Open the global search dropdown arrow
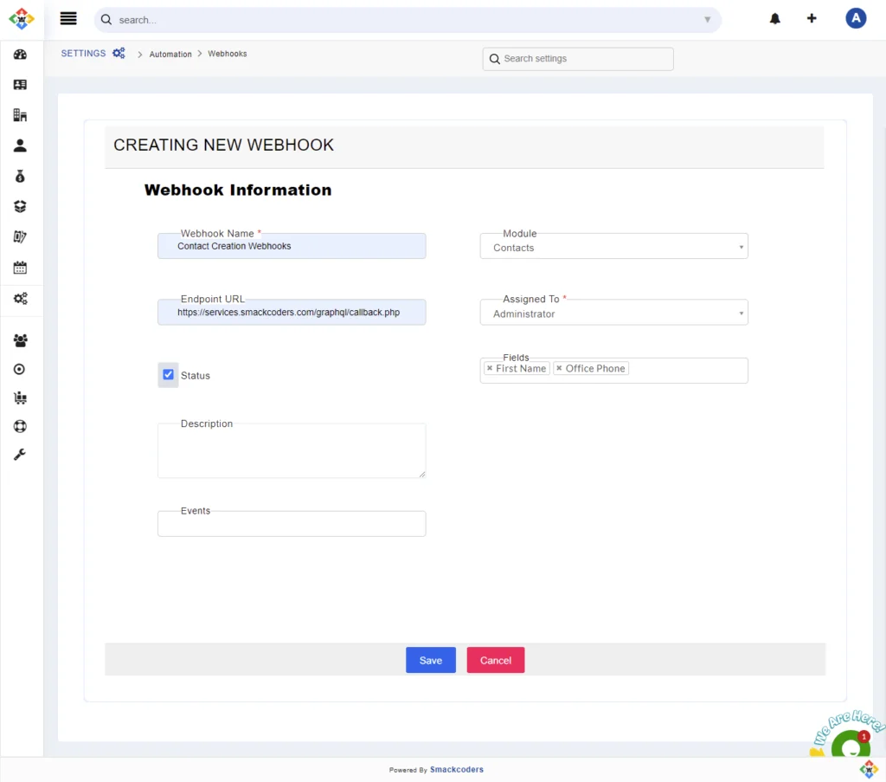 [x=707, y=18]
